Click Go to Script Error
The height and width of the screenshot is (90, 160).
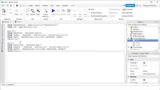pos(114,9)
